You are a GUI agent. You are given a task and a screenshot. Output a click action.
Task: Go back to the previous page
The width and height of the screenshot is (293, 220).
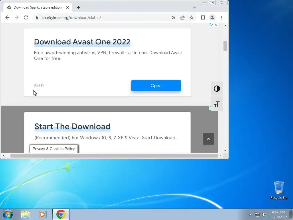coord(7,17)
